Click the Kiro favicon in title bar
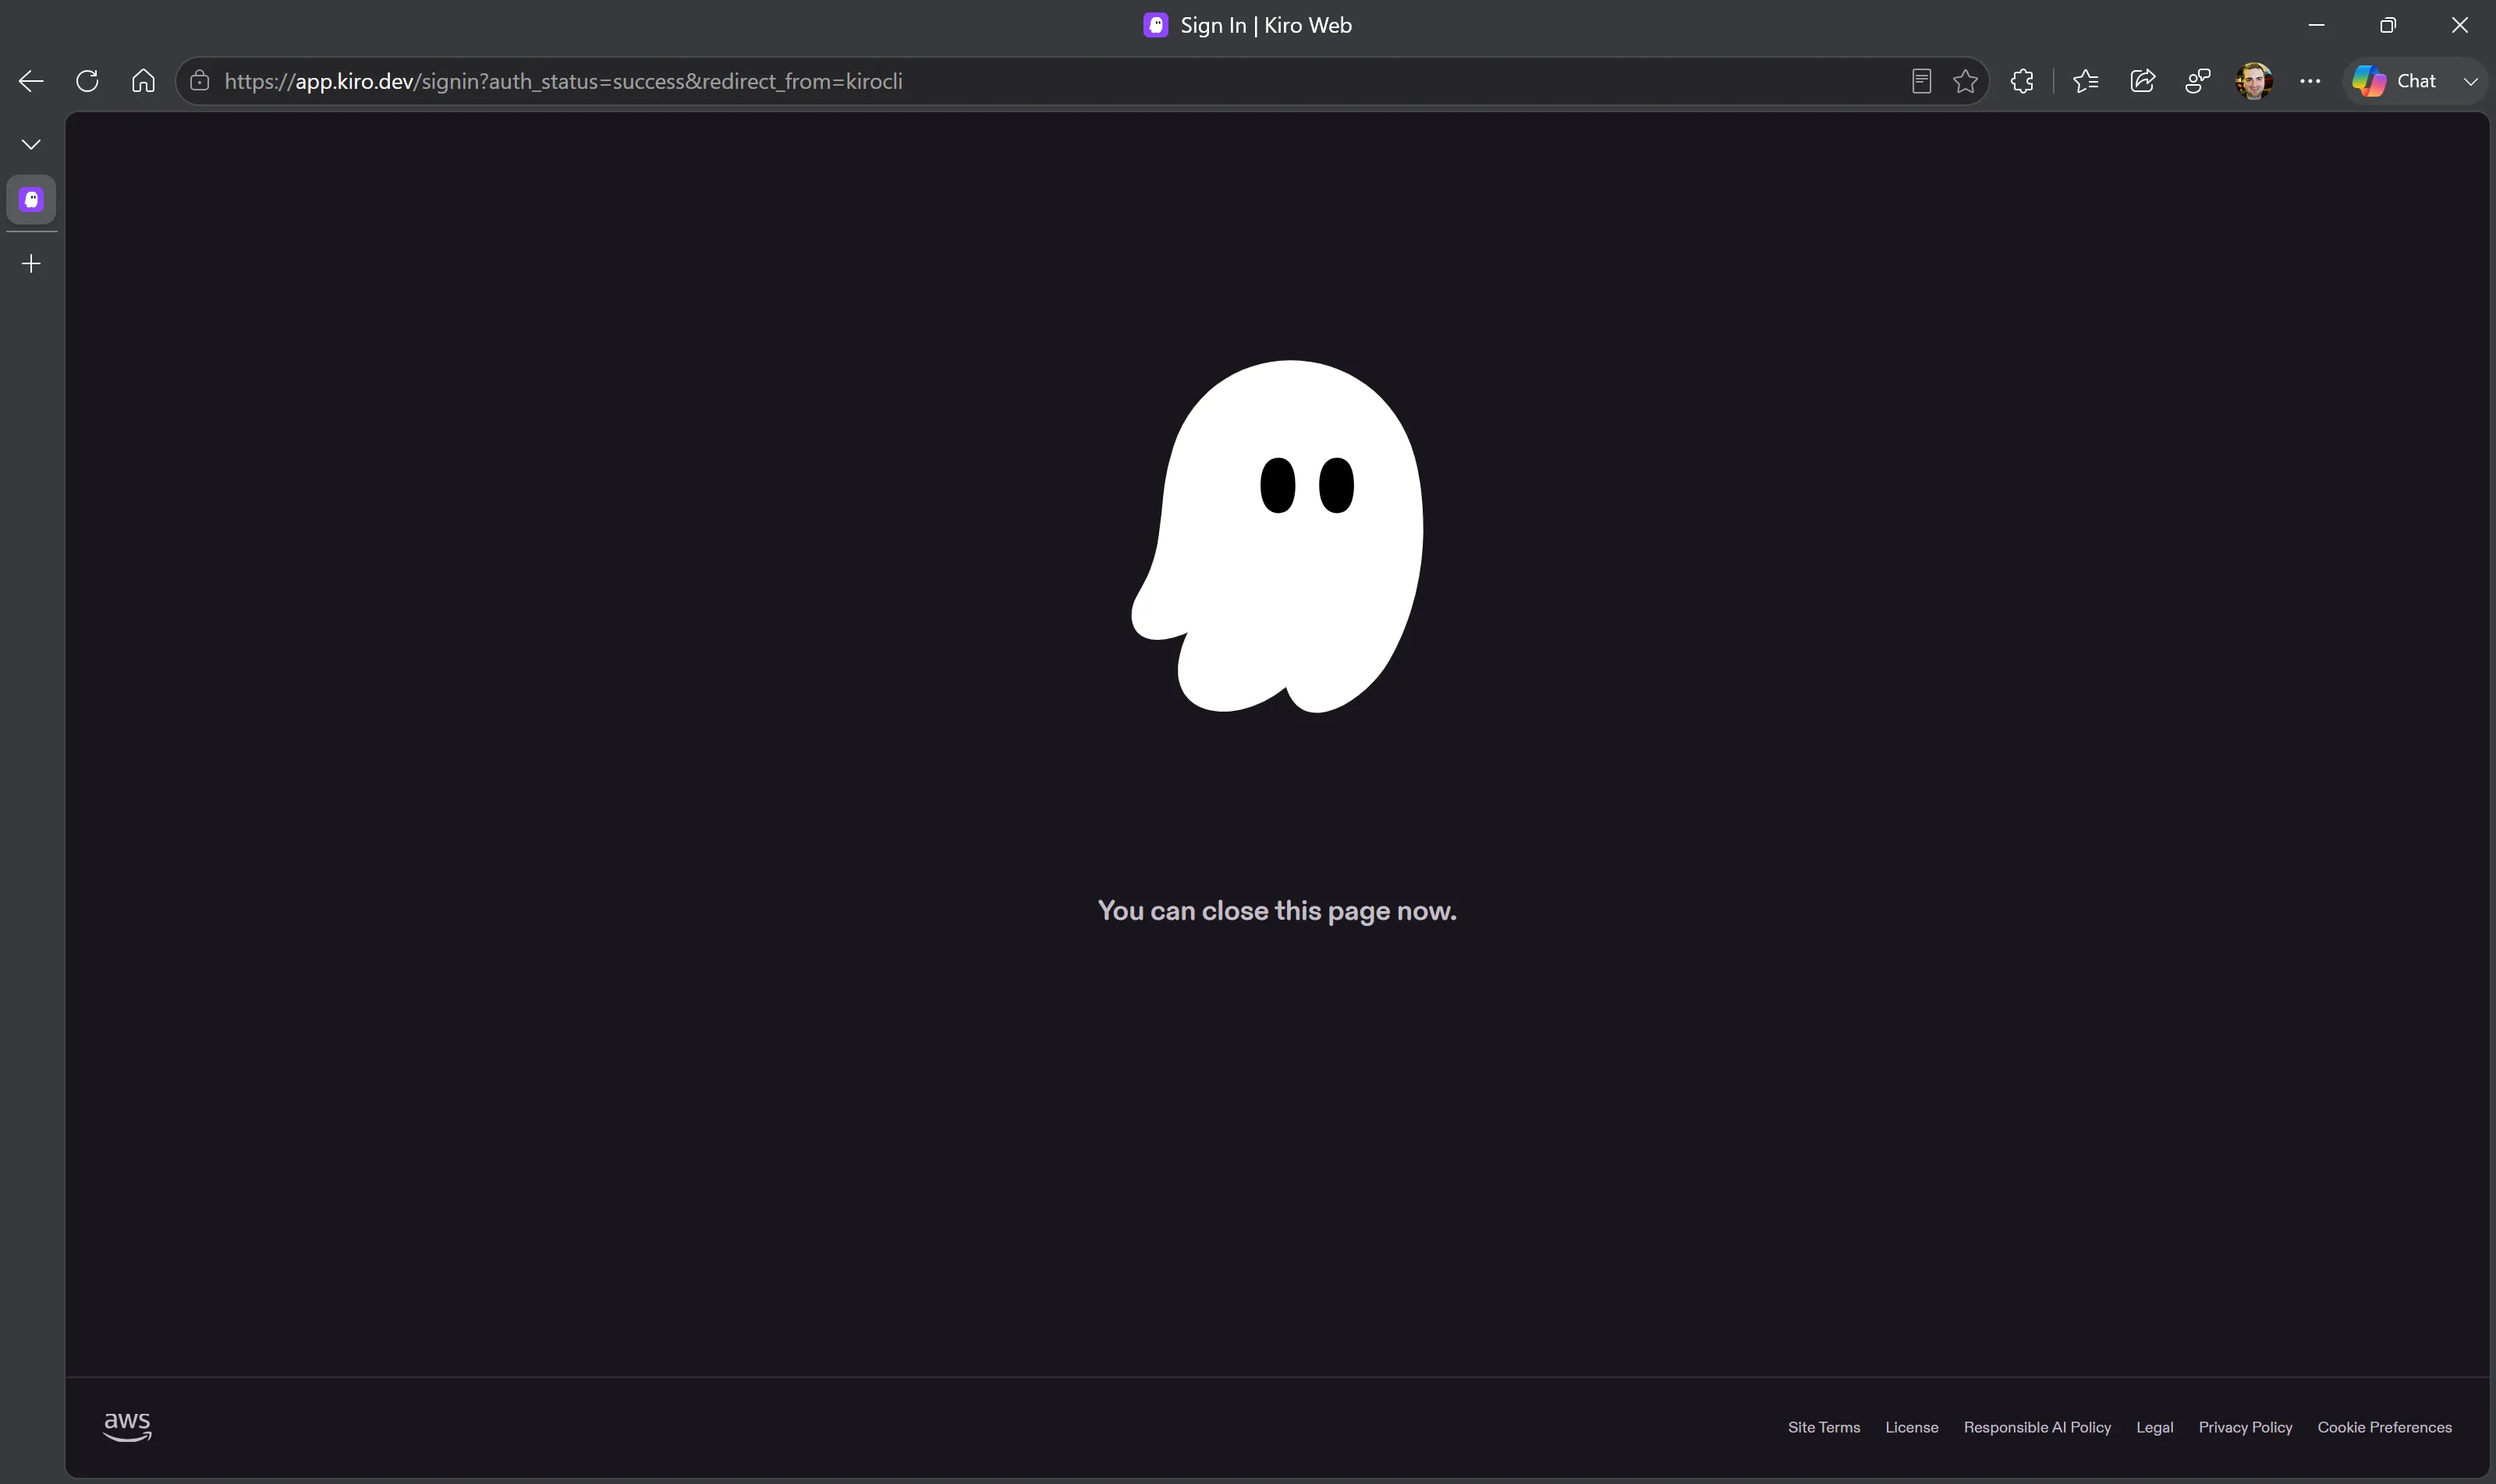The height and width of the screenshot is (1484, 2496). click(x=1156, y=25)
